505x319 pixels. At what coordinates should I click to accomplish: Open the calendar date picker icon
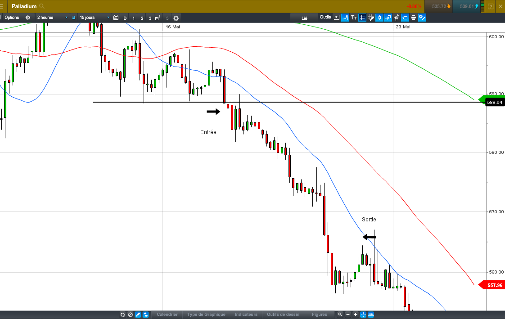tap(116, 18)
